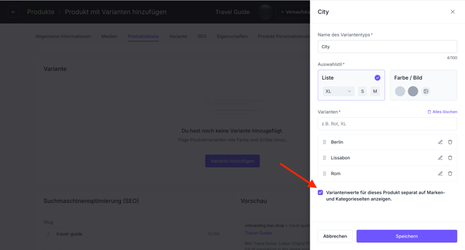The width and height of the screenshot is (465, 250).
Task: Click the Alles löschen link
Action: coord(442,111)
